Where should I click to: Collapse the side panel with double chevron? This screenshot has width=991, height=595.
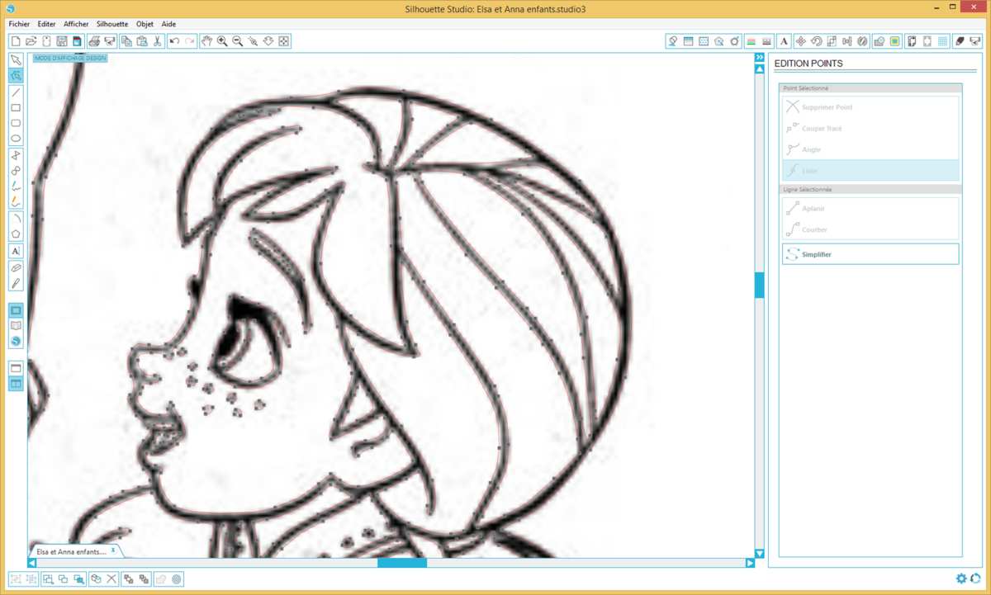coord(760,58)
